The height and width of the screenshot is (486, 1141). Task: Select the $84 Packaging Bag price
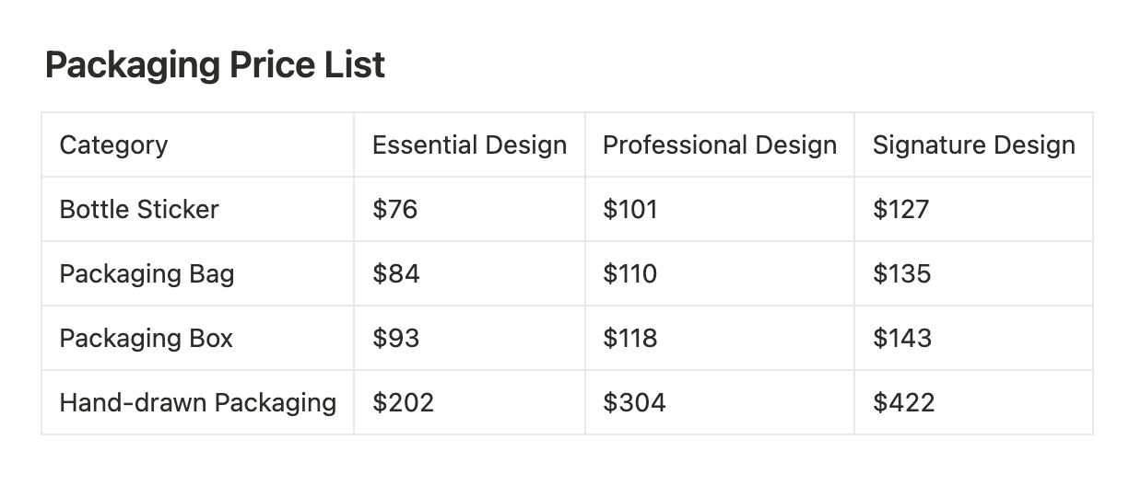tap(396, 274)
